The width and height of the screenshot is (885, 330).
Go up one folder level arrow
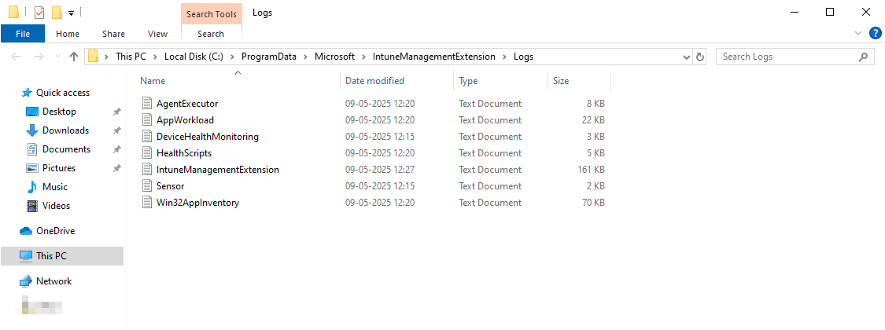pos(73,57)
